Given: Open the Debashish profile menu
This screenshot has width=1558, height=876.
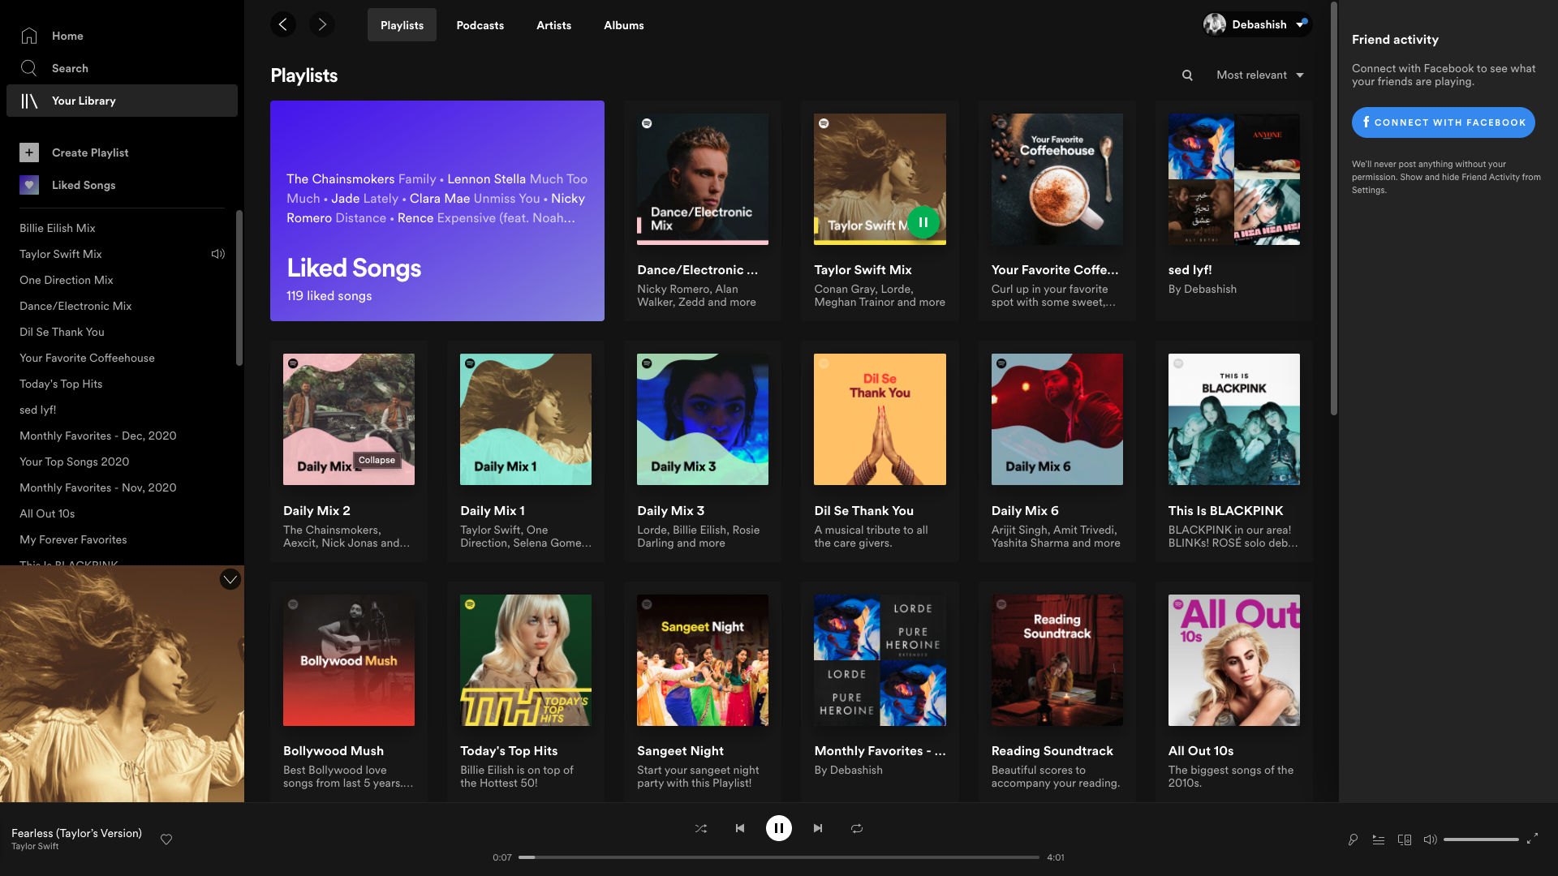Looking at the screenshot, I should (x=1257, y=24).
